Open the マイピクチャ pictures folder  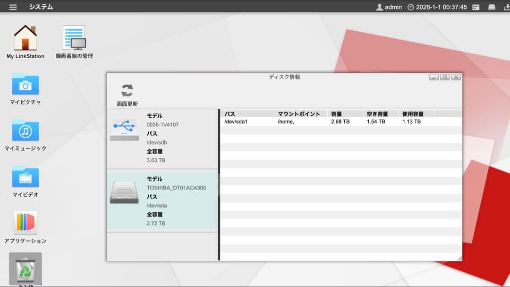point(24,84)
